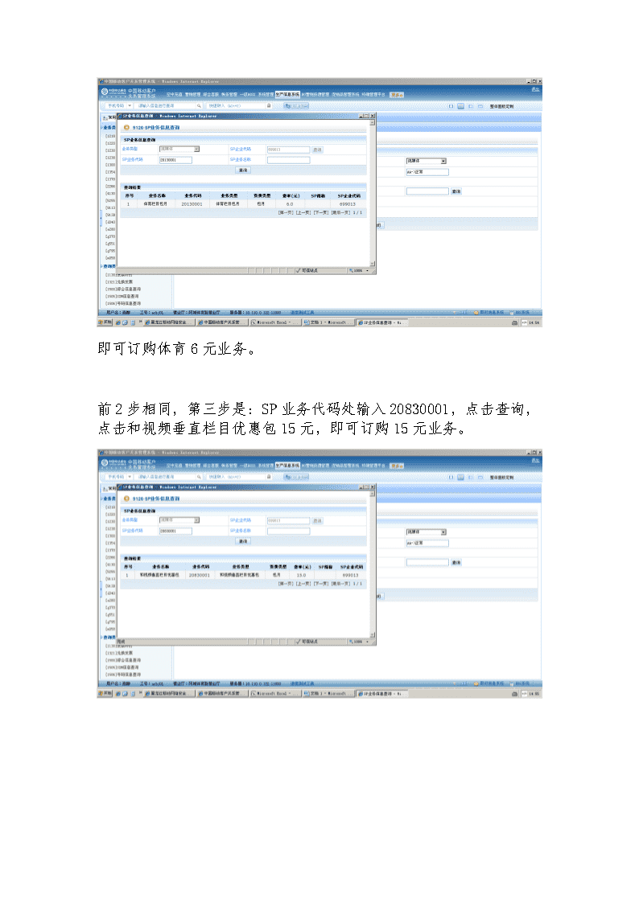Click the 6.0 fee value in results
The height and width of the screenshot is (903, 639).
click(x=290, y=204)
